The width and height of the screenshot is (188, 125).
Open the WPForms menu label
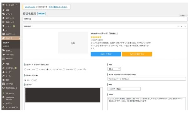point(9,59)
